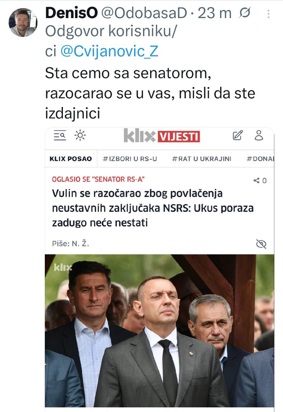Toggle light/dark mode sun icon

[x=80, y=136]
